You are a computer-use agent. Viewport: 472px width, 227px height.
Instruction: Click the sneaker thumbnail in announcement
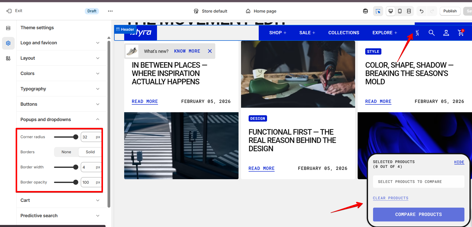click(x=132, y=51)
